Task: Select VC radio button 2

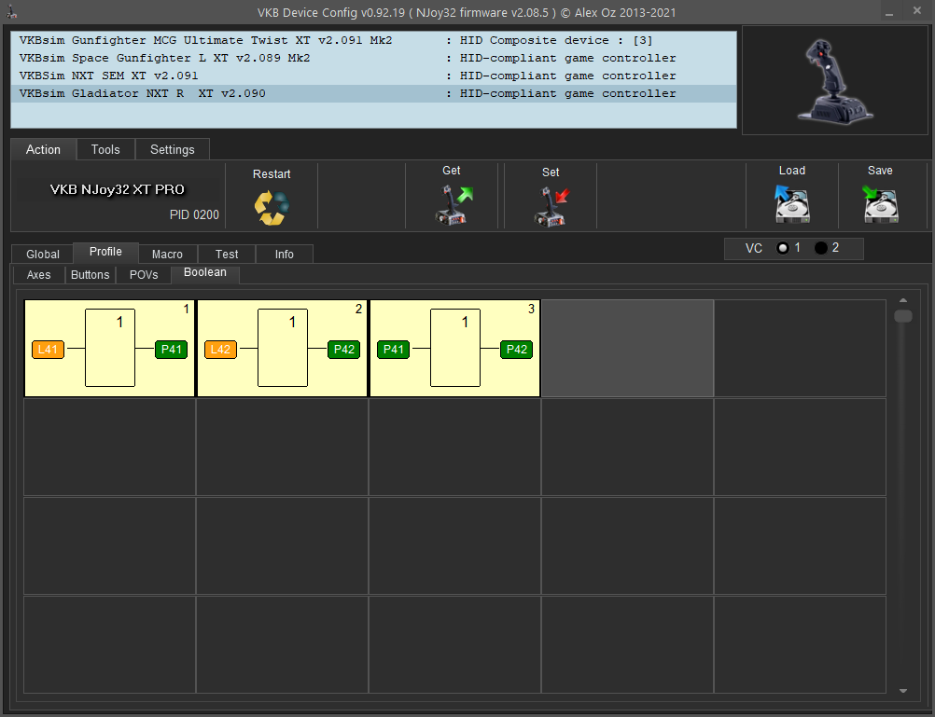Action: point(821,248)
